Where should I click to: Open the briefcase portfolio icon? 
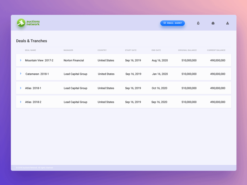[x=213, y=23]
